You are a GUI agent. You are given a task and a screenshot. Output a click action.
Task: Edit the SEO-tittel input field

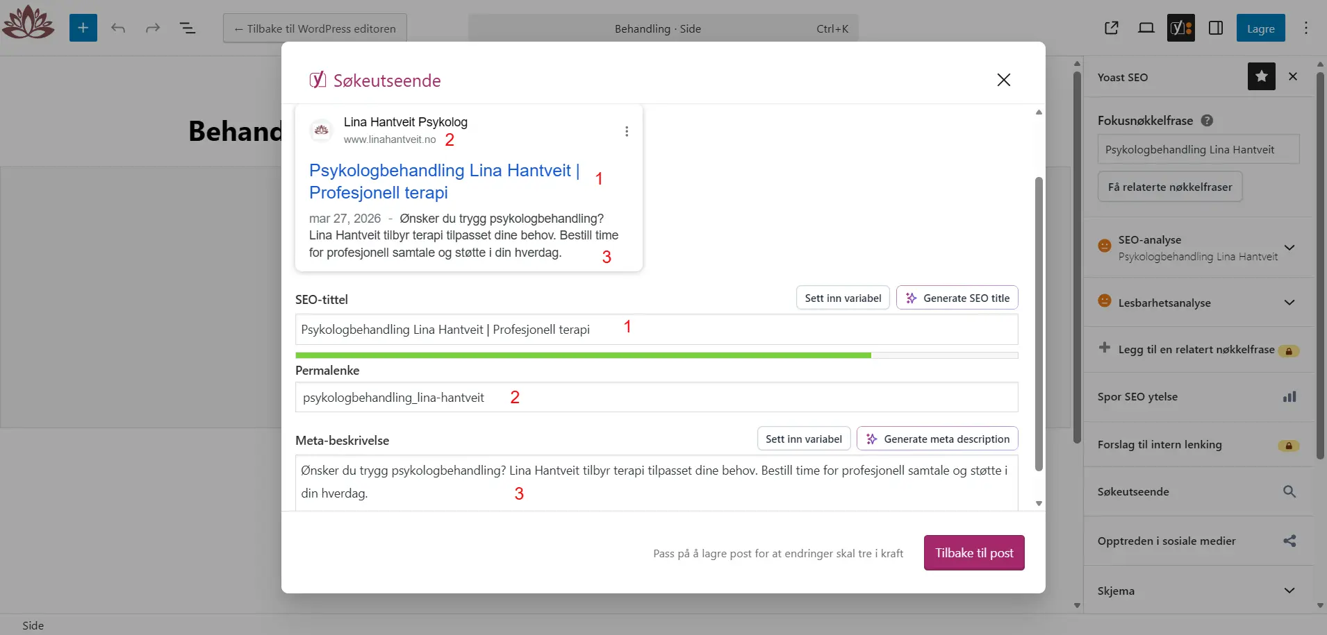coord(657,330)
